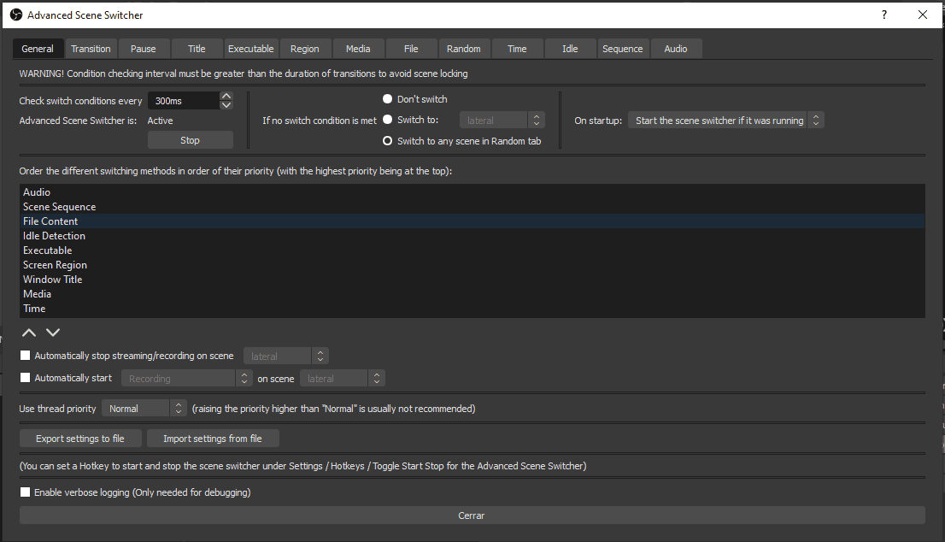Click the OBS logo in the title bar
This screenshot has height=542, width=945.
15,15
